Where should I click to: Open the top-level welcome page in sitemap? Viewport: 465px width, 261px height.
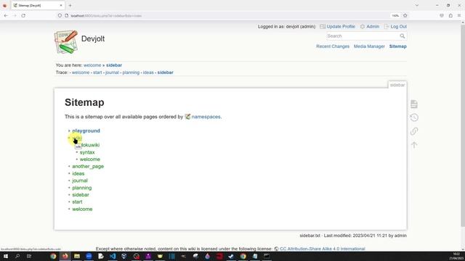click(x=82, y=209)
